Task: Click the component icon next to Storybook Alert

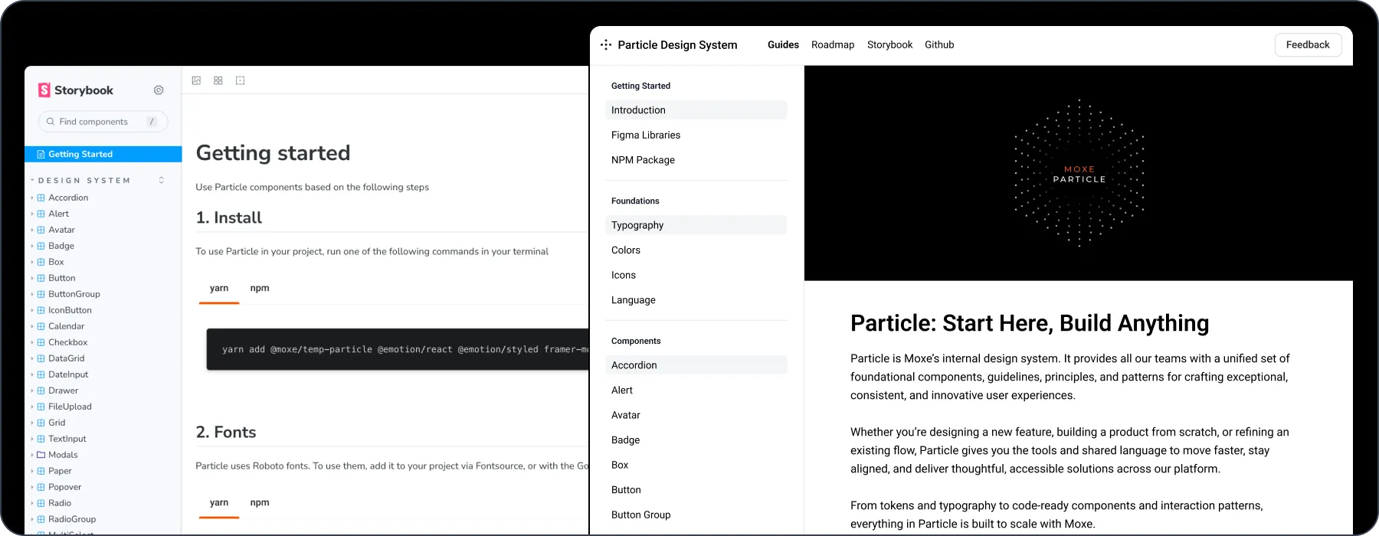Action: [41, 214]
